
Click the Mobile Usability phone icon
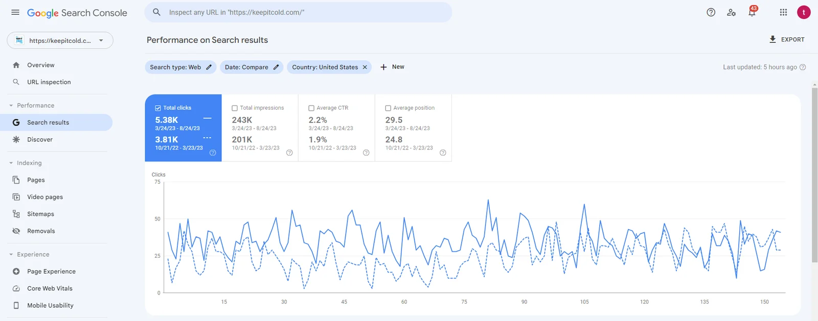pos(16,305)
